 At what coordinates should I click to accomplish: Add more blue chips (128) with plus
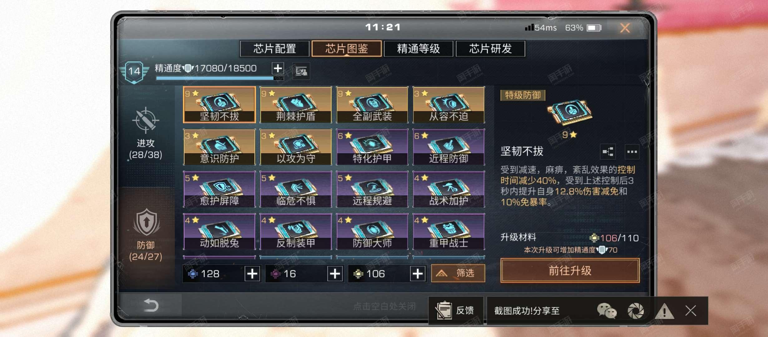(x=252, y=274)
